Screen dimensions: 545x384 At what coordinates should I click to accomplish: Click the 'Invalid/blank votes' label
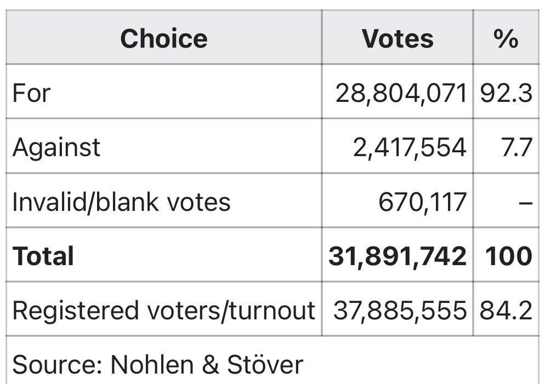(x=121, y=201)
